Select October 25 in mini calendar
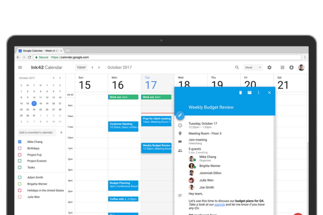Image resolution: width=323 pixels, height=215 pixels. [40, 110]
